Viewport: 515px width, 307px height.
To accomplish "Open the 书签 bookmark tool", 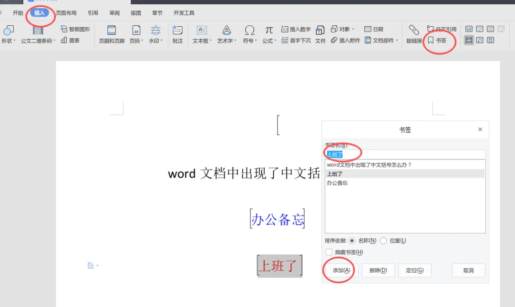I will click(x=437, y=40).
